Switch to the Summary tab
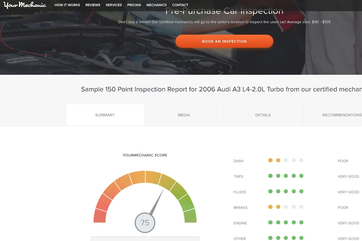362x241 pixels. pos(105,115)
